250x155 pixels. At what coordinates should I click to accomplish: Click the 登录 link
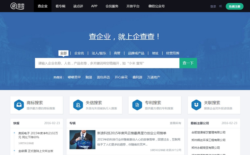tap(213, 6)
